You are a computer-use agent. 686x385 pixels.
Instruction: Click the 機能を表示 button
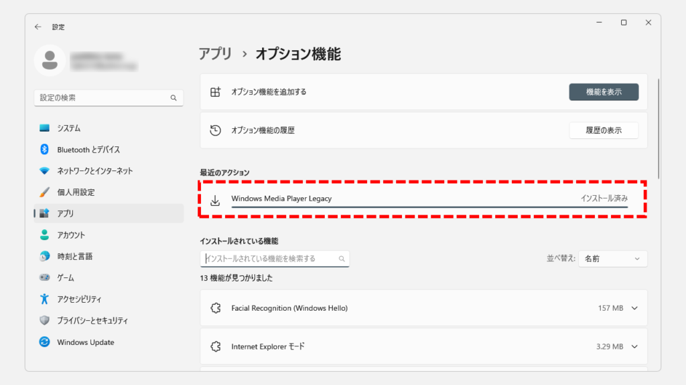(603, 92)
